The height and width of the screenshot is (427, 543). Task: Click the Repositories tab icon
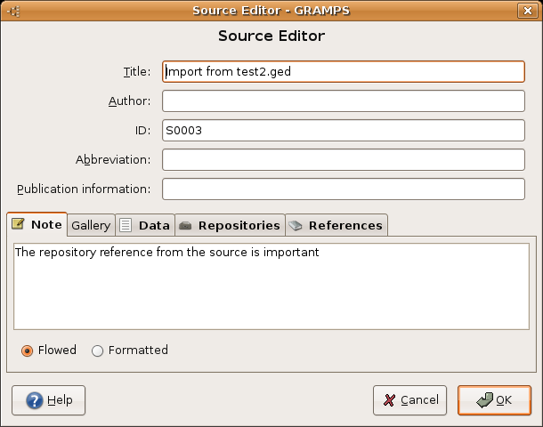click(185, 226)
